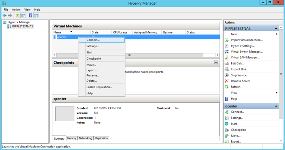
Task: Choose Start from the context menu
Action: 102,52
